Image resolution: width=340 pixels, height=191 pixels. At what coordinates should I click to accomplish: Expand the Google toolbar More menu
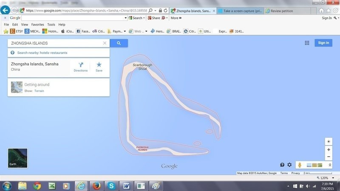tap(176, 18)
